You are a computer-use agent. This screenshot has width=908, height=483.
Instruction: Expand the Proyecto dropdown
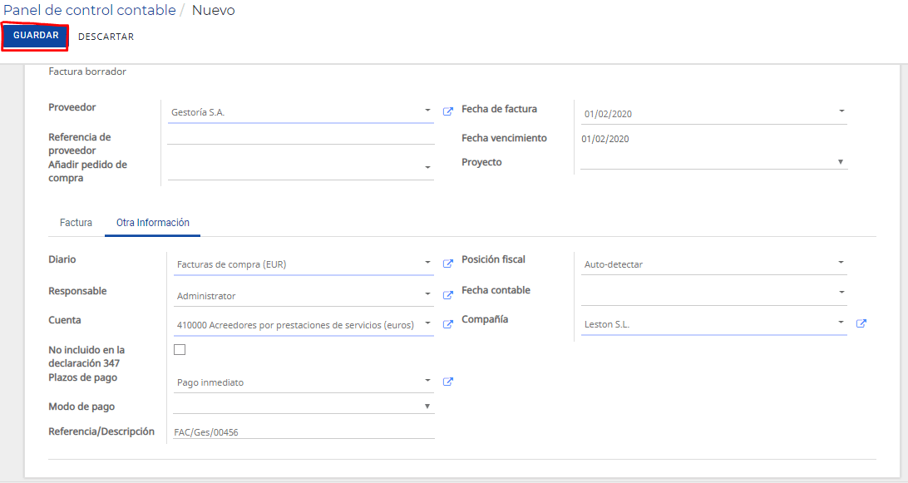841,161
